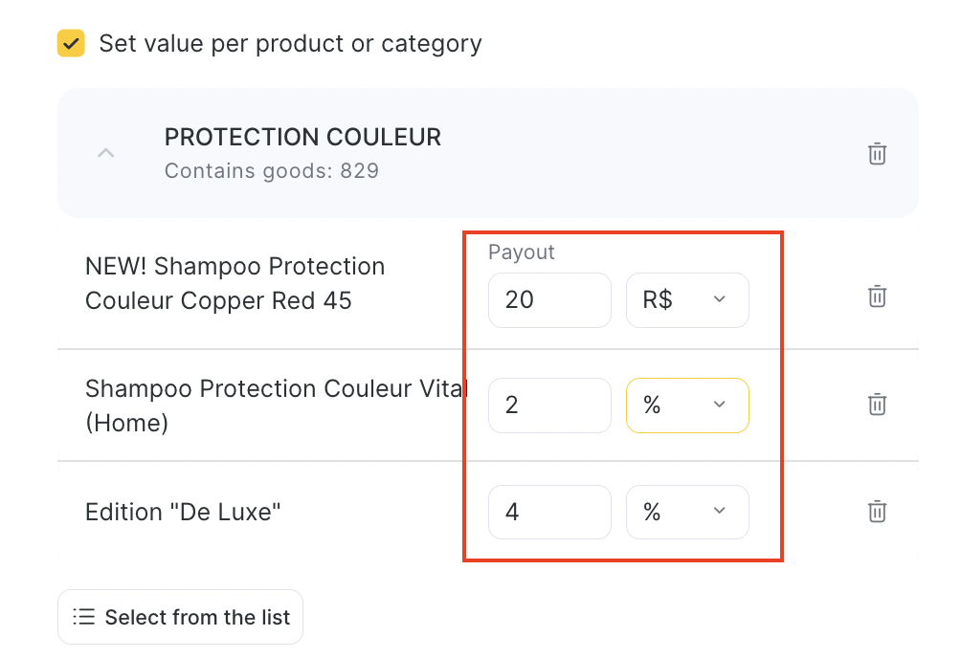
Task: Edit the payout value 4 field
Action: [x=549, y=513]
